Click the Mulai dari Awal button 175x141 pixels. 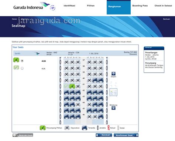pyautogui.click(x=23, y=135)
